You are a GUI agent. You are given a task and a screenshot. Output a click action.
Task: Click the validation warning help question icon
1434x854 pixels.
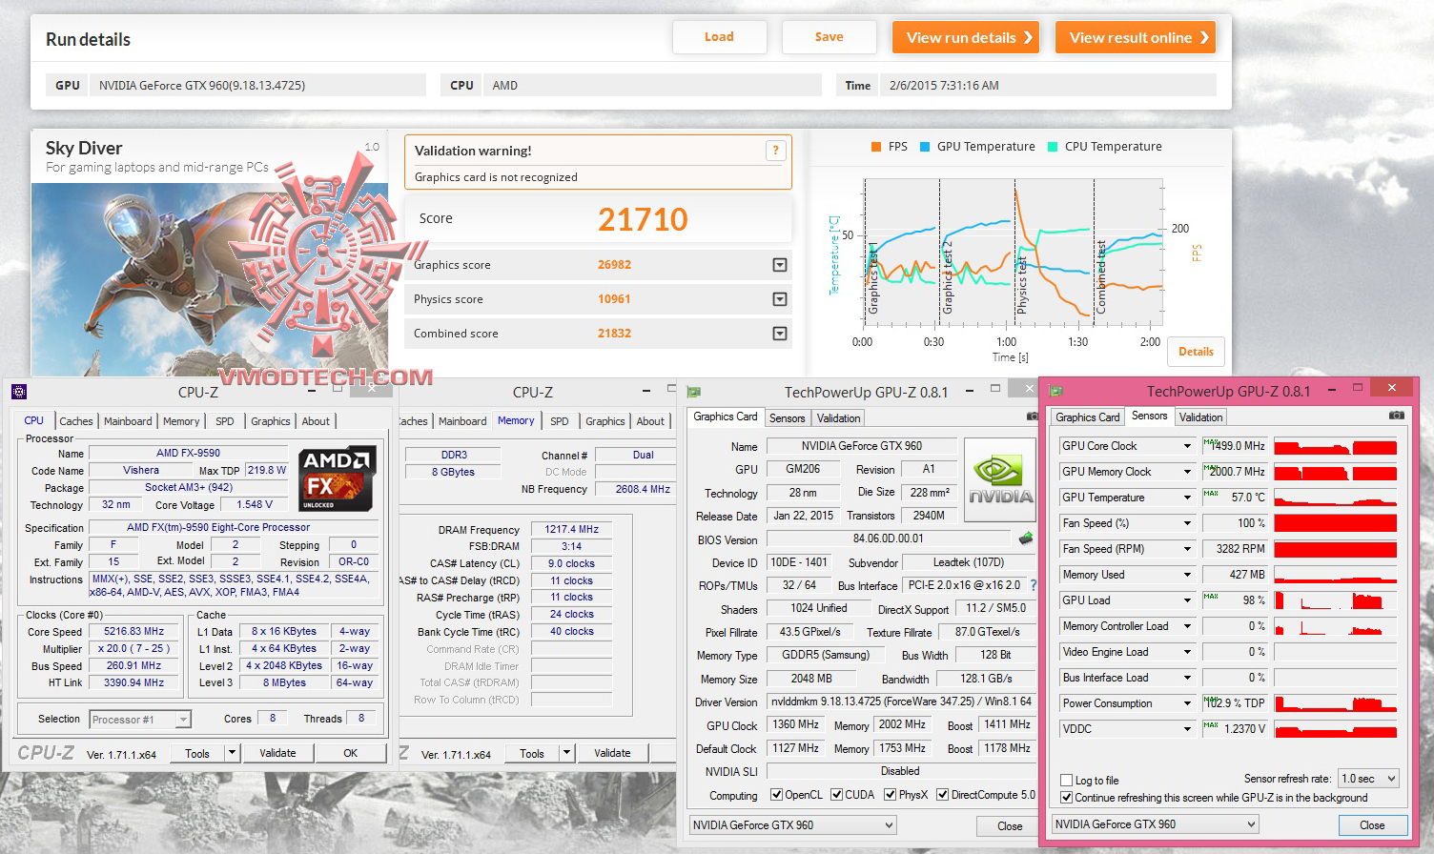coord(775,150)
